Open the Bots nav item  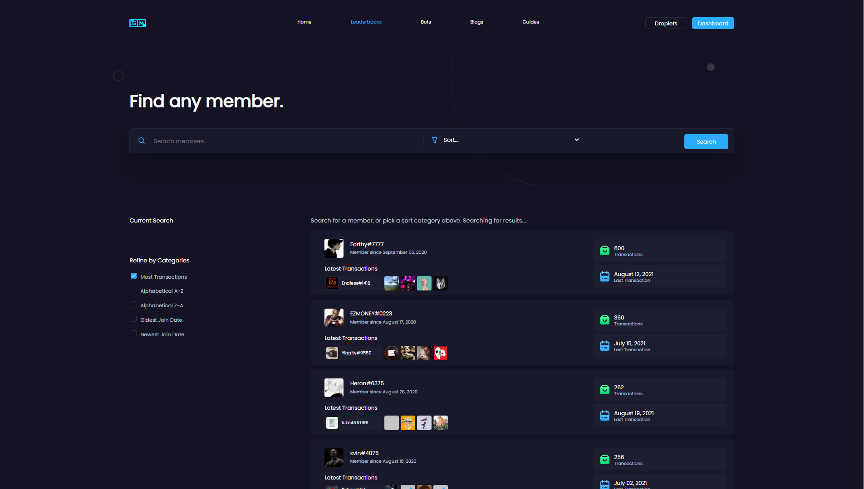click(x=426, y=22)
